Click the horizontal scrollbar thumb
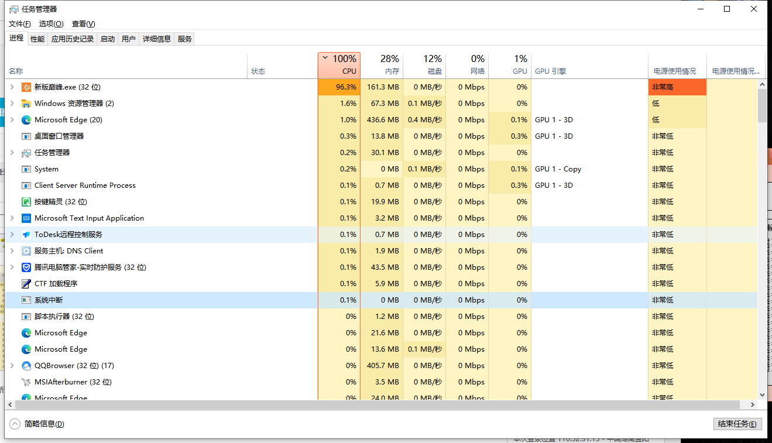 (377, 405)
